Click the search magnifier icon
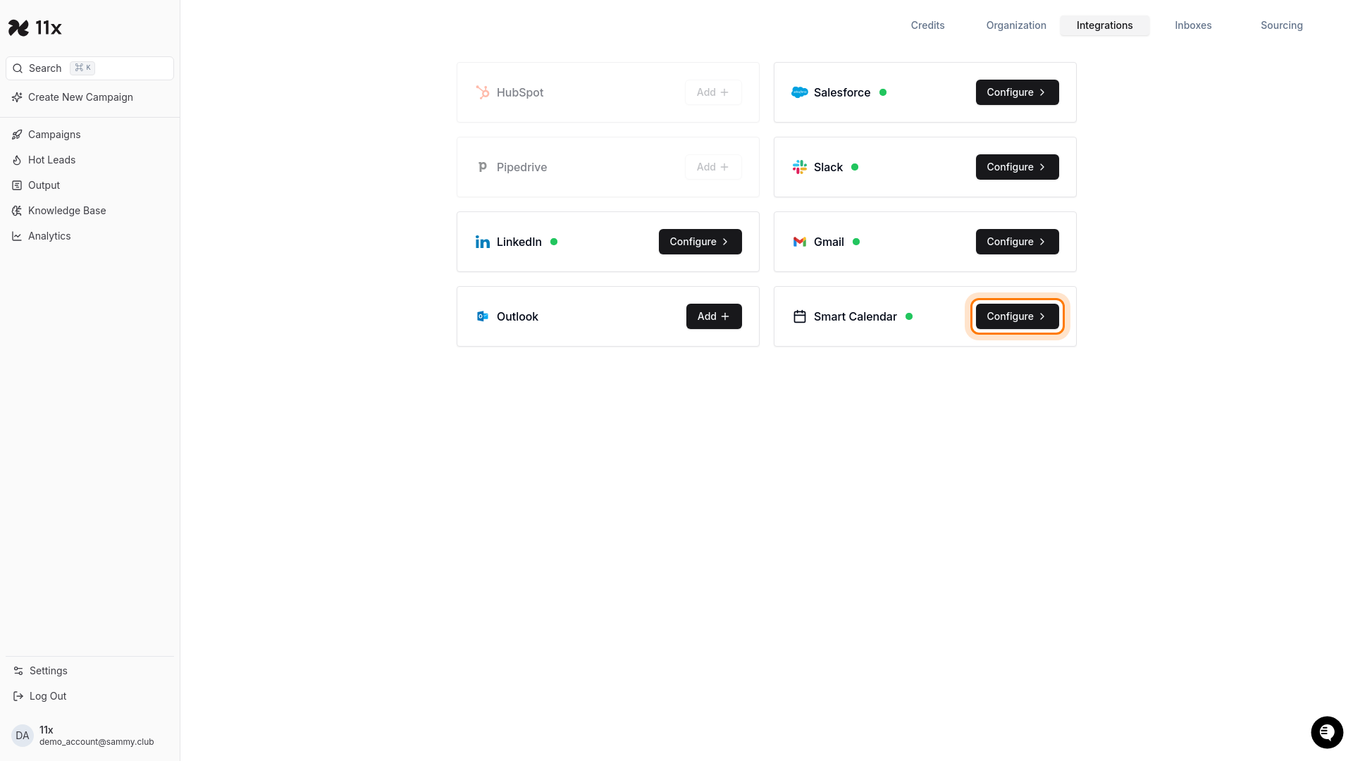This screenshot has height=761, width=1353. 18,68
